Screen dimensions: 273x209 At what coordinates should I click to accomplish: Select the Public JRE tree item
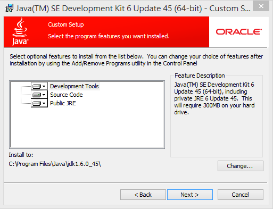pos(63,103)
